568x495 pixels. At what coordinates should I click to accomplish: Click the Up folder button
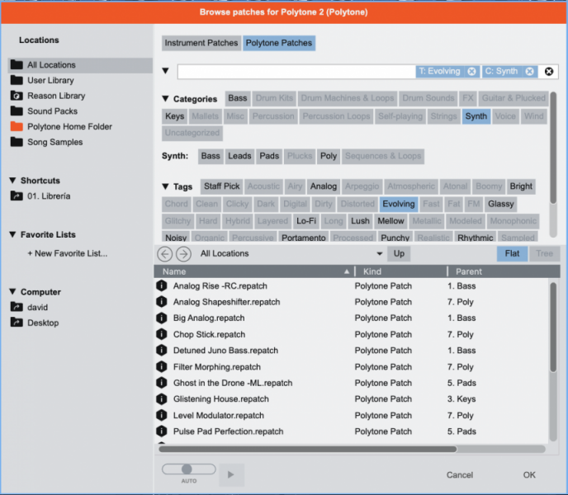click(x=399, y=253)
